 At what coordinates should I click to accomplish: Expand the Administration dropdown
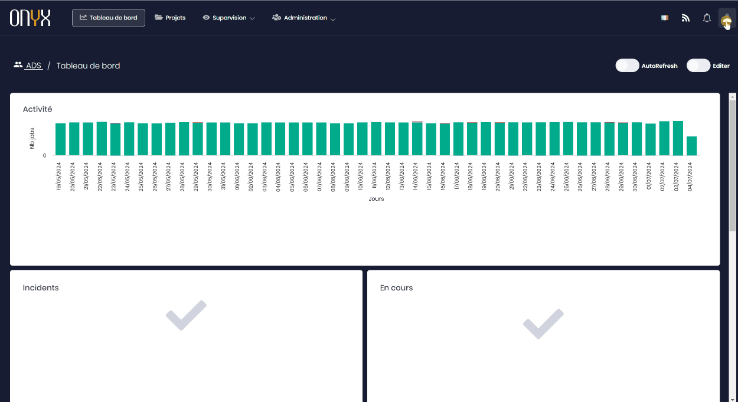(303, 18)
